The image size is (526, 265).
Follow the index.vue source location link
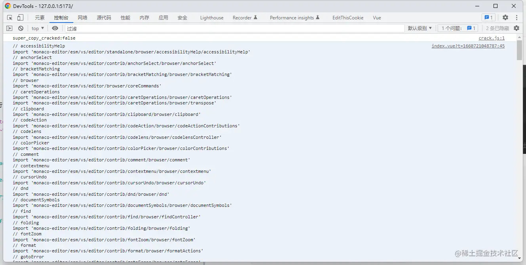coord(468,46)
